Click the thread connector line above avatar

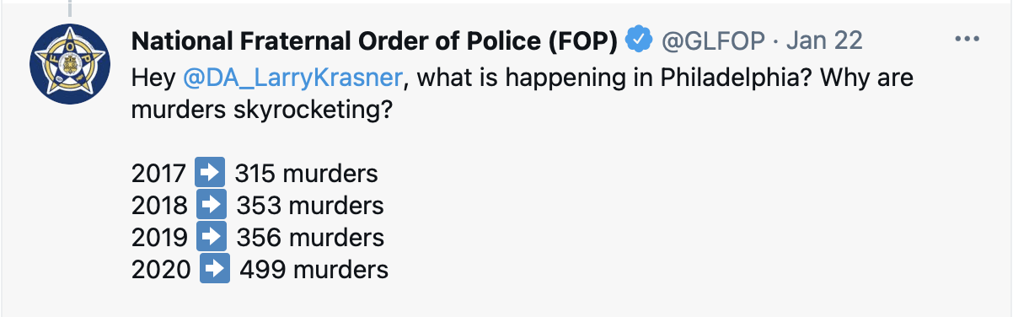[x=71, y=9]
